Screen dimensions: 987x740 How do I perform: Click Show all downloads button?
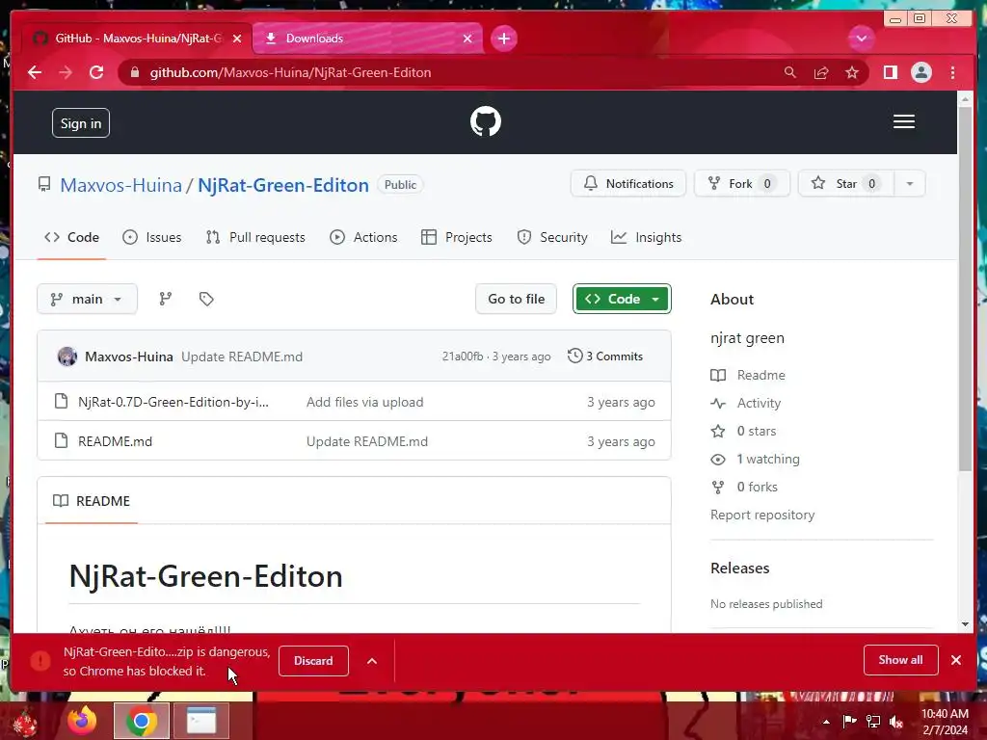(x=901, y=660)
